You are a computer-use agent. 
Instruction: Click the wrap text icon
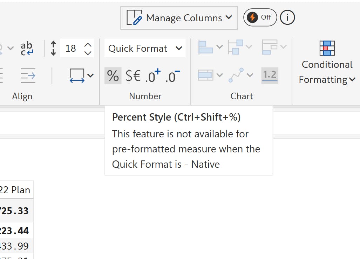pyautogui.click(x=27, y=48)
